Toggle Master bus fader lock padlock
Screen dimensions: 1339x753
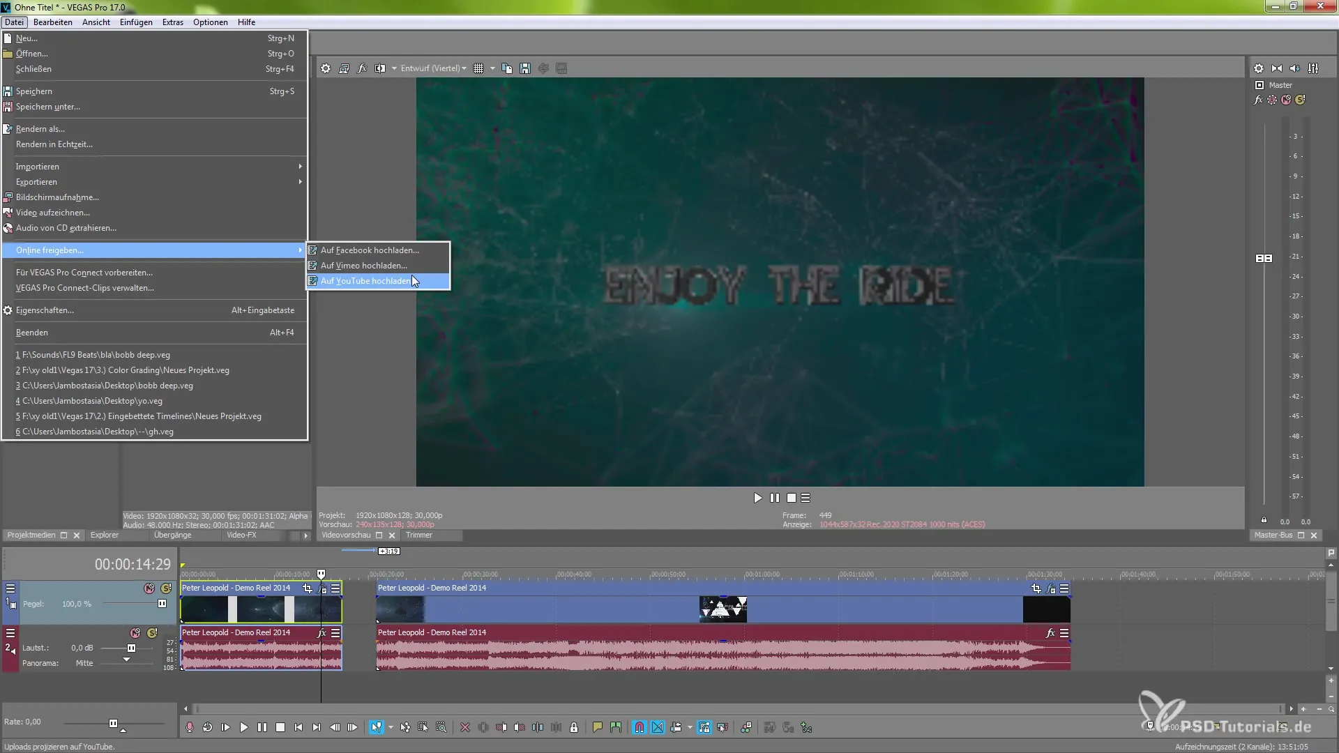(x=1264, y=519)
